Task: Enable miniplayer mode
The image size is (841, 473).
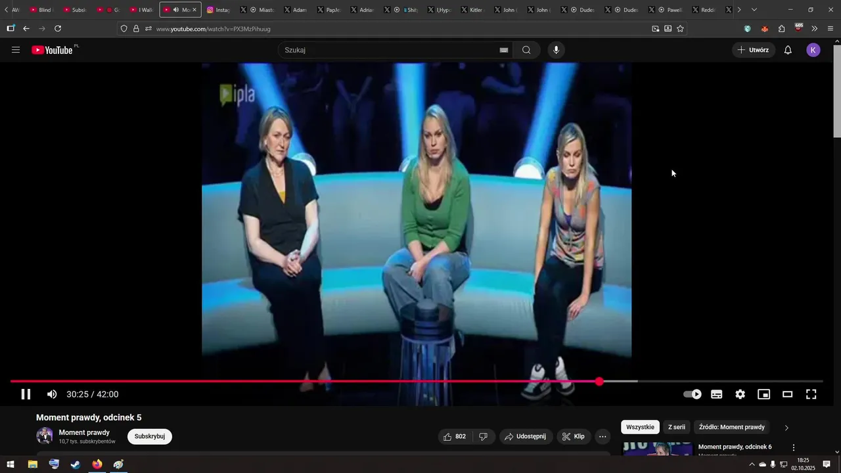Action: tap(764, 394)
